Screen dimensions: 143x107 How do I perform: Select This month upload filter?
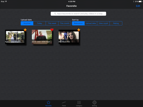(x=65, y=23)
